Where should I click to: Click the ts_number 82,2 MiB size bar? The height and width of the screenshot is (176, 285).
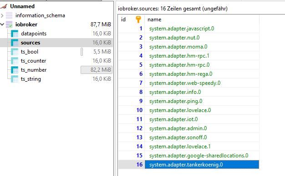click(x=97, y=70)
